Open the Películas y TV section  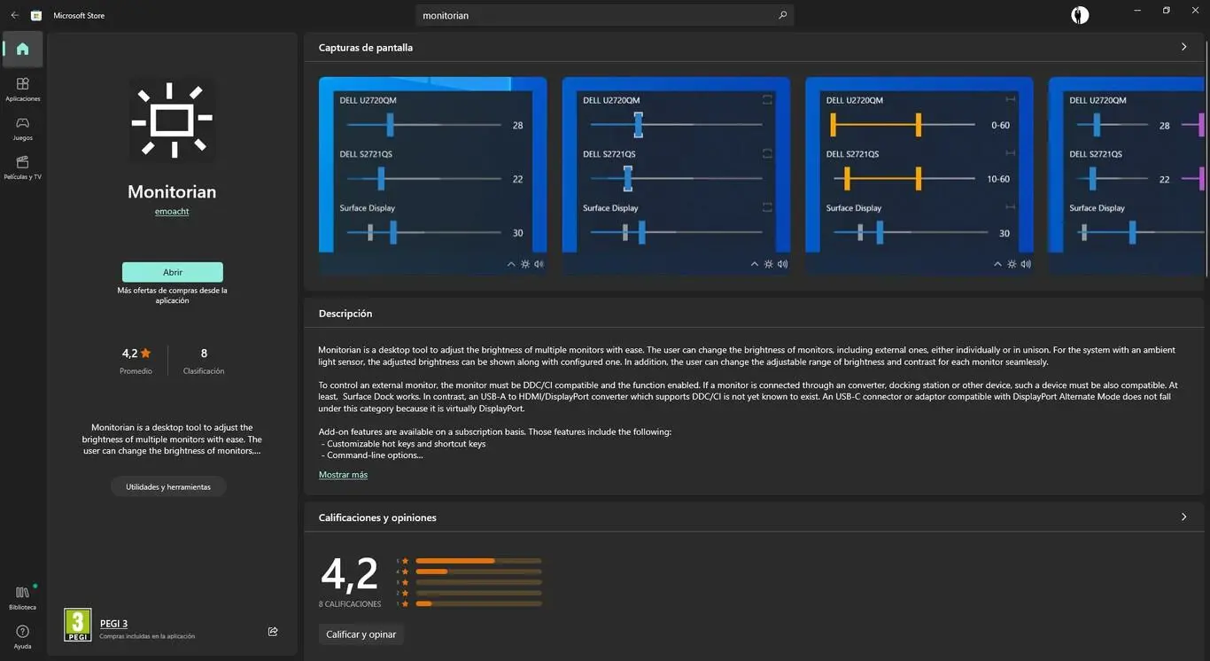pyautogui.click(x=23, y=167)
